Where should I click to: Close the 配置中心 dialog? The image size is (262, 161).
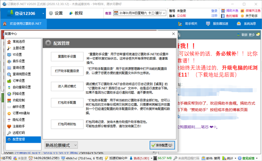coord(173,34)
